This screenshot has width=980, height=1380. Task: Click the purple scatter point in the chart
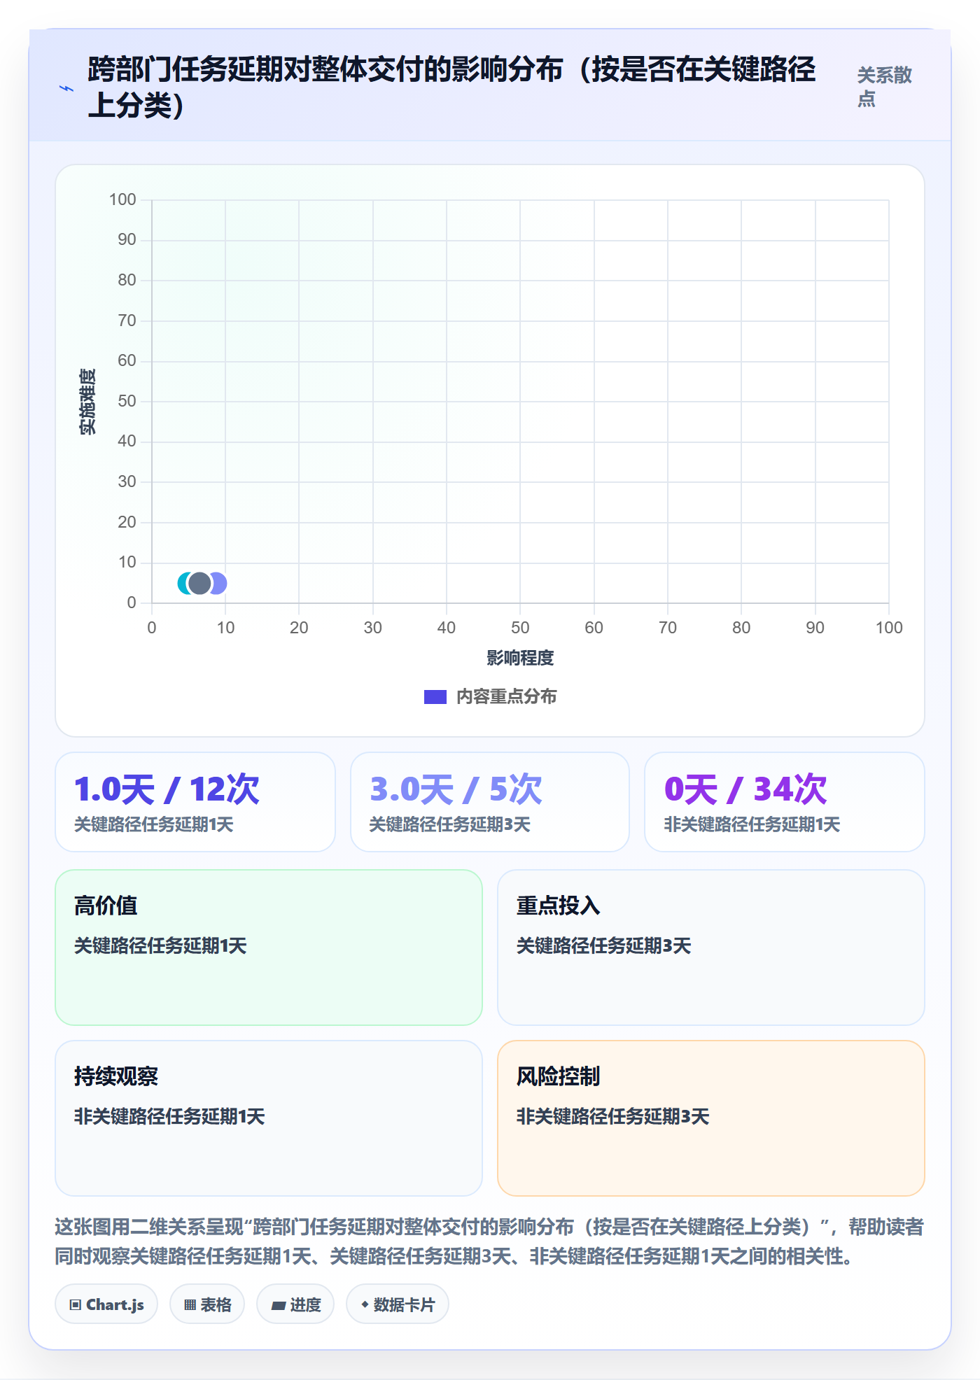(218, 583)
